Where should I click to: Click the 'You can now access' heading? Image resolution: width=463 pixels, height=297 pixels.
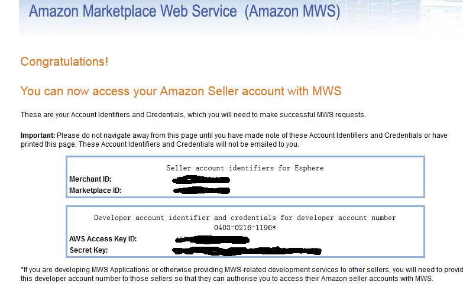pos(181,91)
